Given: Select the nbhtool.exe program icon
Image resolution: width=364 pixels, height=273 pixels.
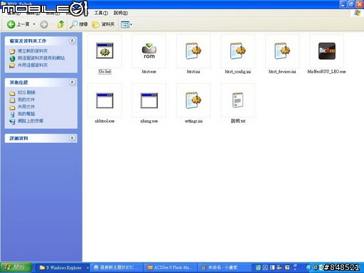Looking at the screenshot, I should [105, 101].
